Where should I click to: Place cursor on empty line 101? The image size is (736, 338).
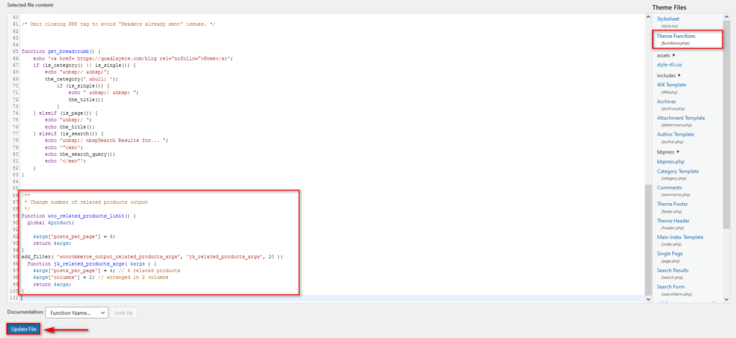coord(332,298)
